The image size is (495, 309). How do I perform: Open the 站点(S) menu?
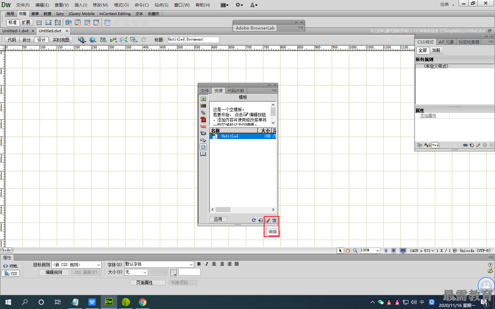point(162,5)
